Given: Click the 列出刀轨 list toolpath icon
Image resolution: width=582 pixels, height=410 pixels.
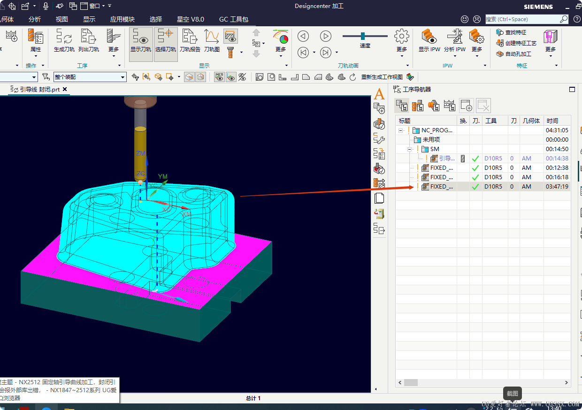Looking at the screenshot, I should coord(89,40).
